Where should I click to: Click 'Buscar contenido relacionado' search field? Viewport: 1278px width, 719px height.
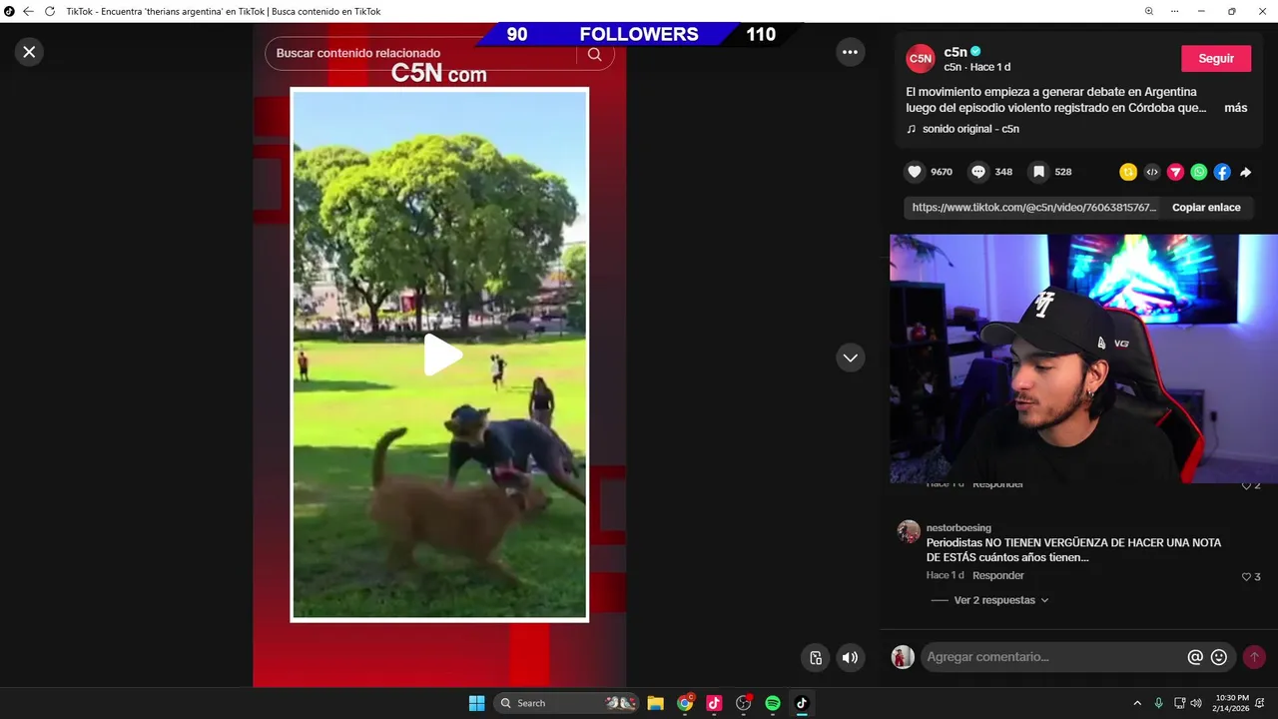tap(421, 53)
